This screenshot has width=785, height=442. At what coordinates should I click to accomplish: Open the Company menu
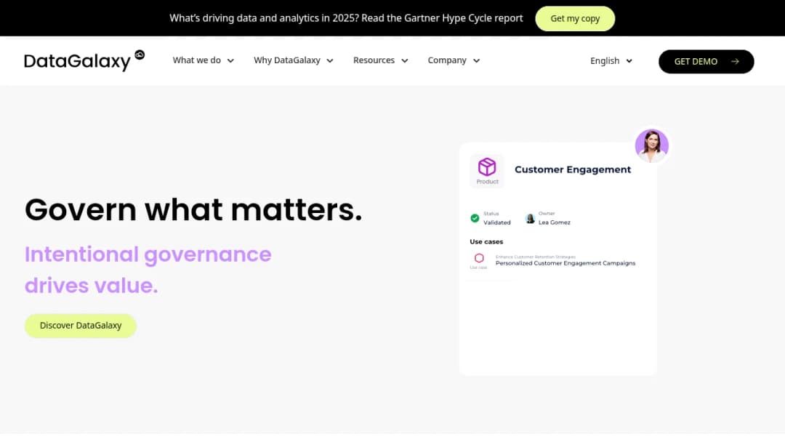coord(454,60)
